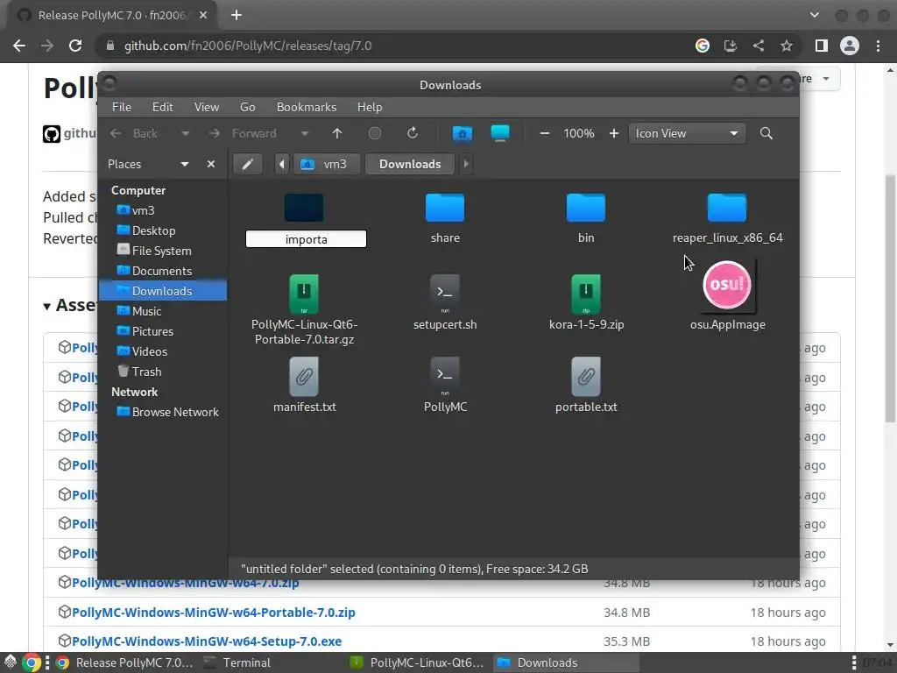Select File System in sidebar
897x673 pixels.
(163, 251)
